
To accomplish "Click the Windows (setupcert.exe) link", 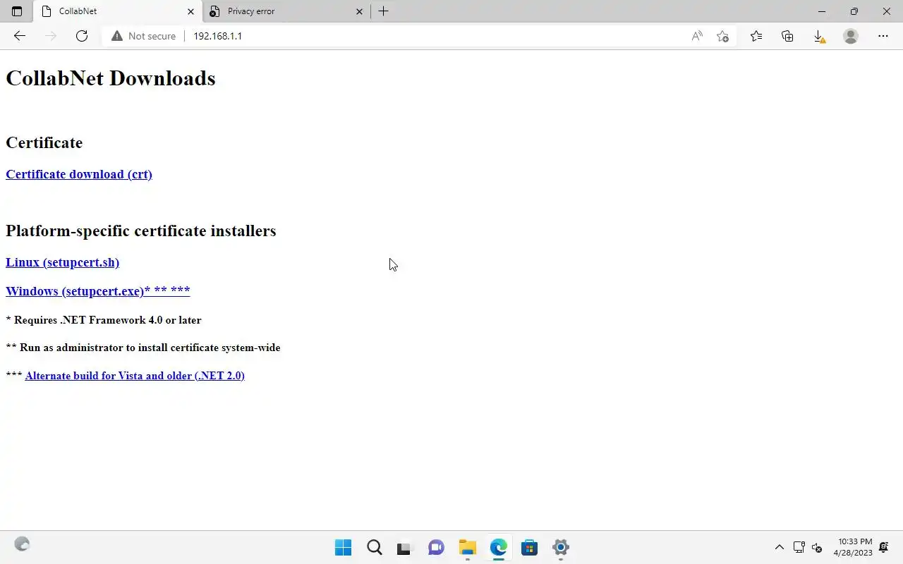I will (x=98, y=290).
